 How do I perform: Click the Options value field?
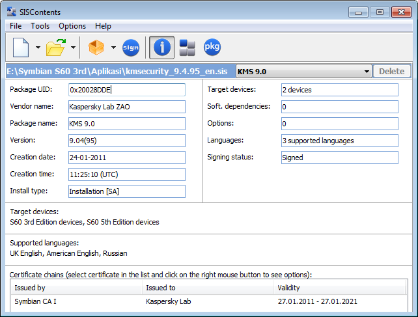point(340,124)
